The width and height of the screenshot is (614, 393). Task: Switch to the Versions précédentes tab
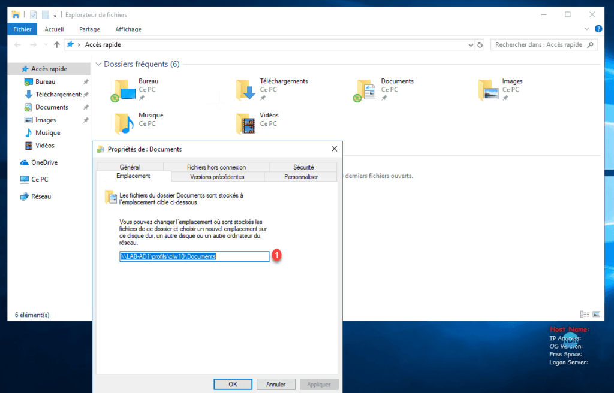point(217,177)
